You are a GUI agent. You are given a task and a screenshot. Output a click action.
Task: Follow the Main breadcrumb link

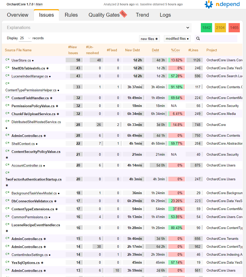[39, 4]
